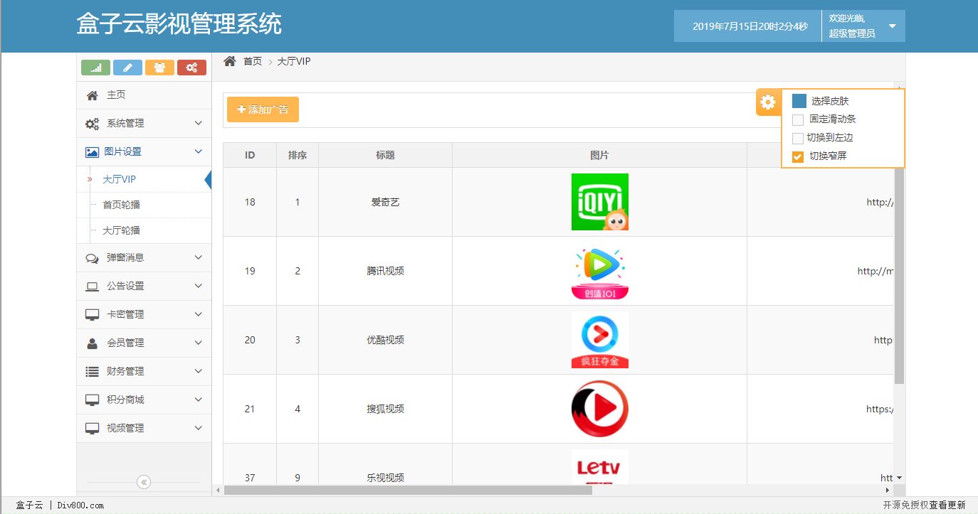Click the horizontal scrollbar right arrow
The width and height of the screenshot is (978, 514).
pyautogui.click(x=888, y=491)
